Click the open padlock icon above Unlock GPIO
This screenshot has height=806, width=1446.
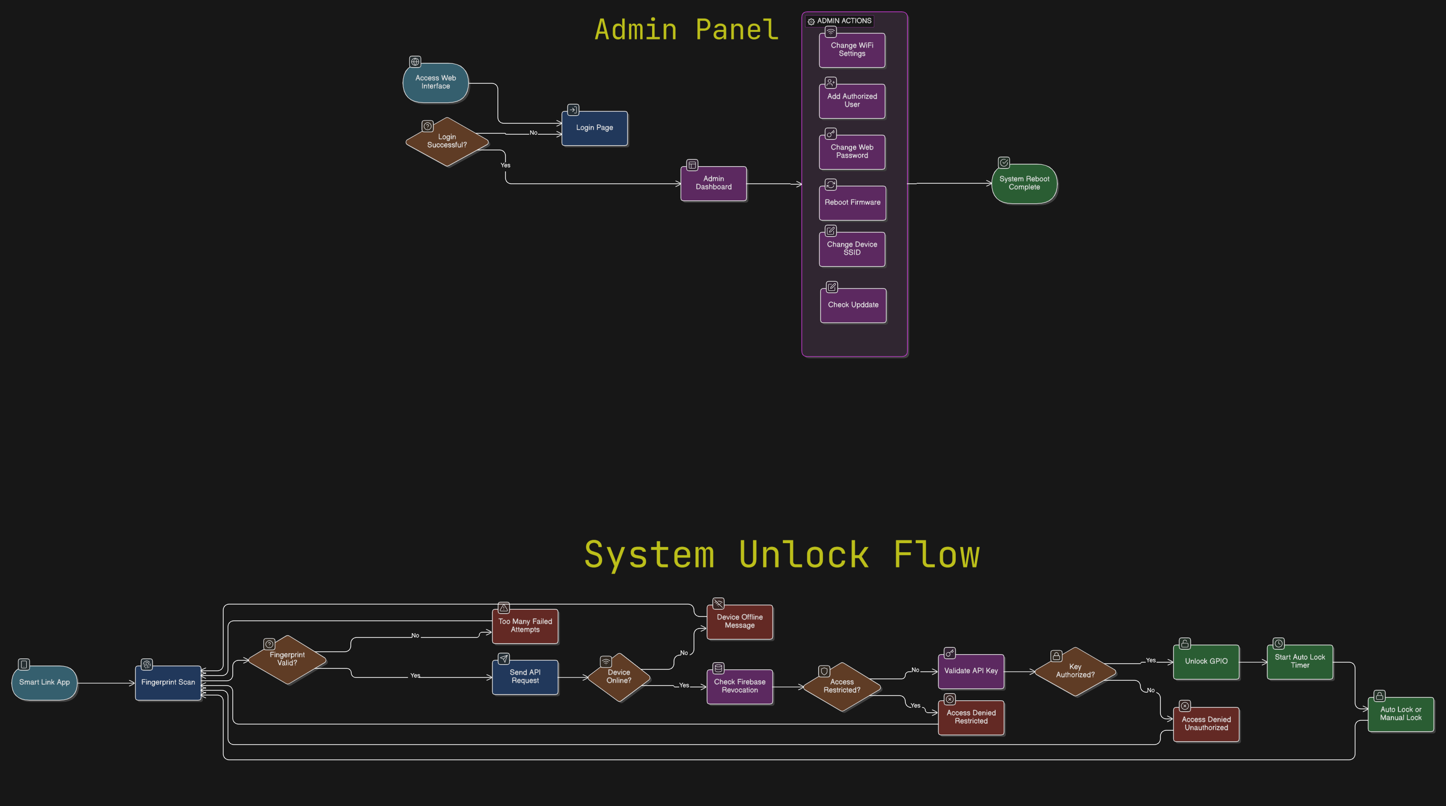pos(1185,644)
